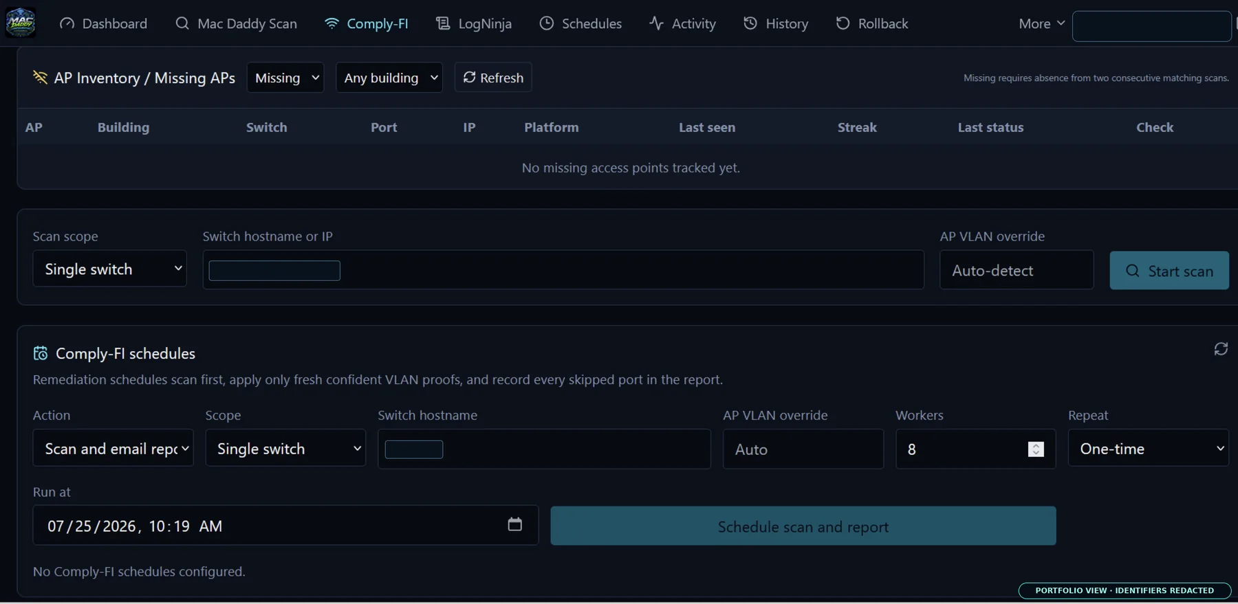Refresh the AP inventory list
The image size is (1238, 604).
[493, 78]
